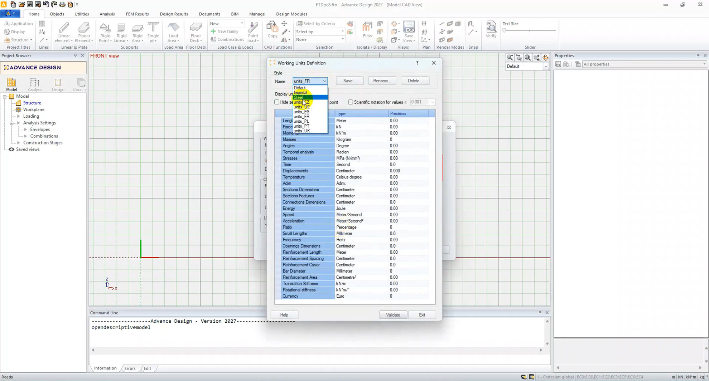
Task: Open the Model mode in Project Browser
Action: point(11,85)
